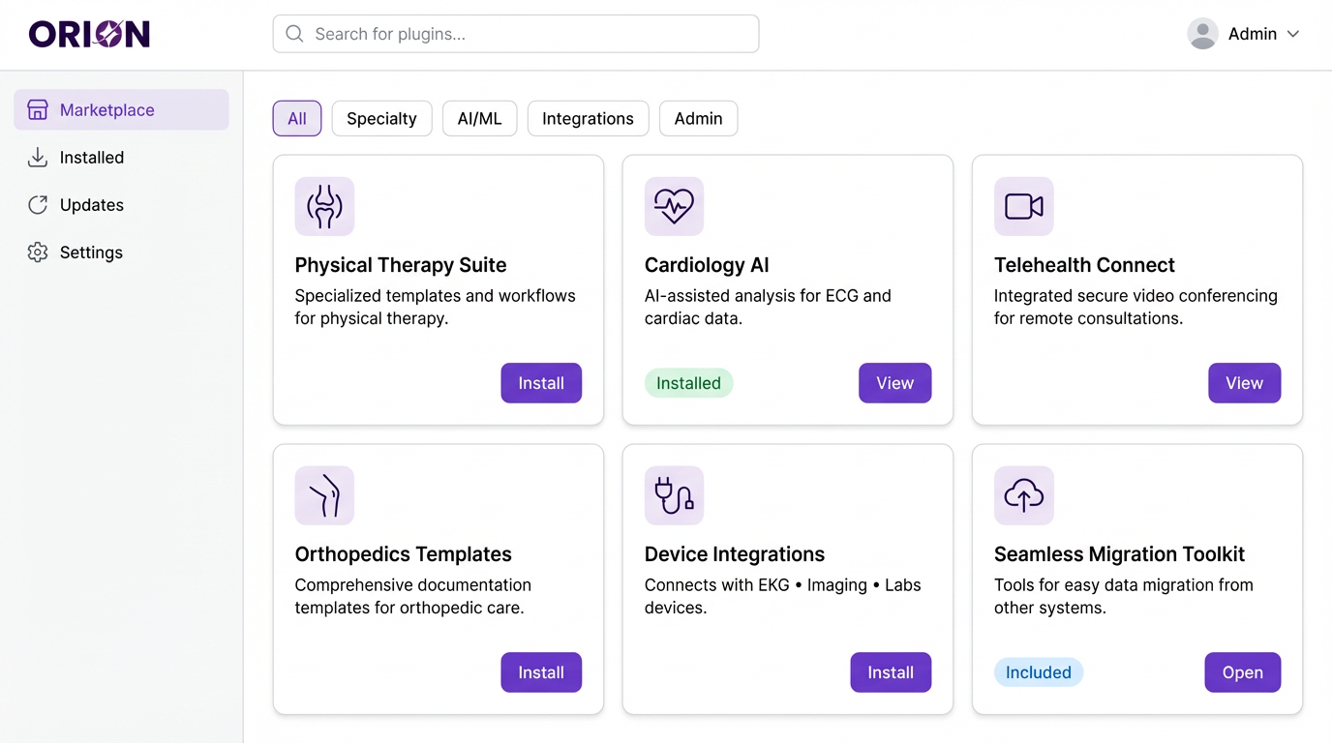Switch to the Specialty filter tab

click(381, 118)
